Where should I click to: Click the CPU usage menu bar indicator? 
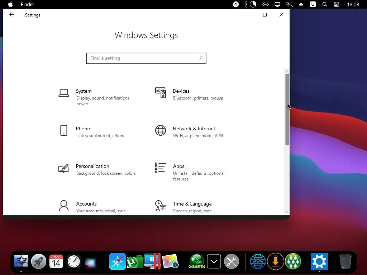(251, 4)
